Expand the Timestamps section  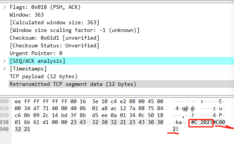click(5, 69)
